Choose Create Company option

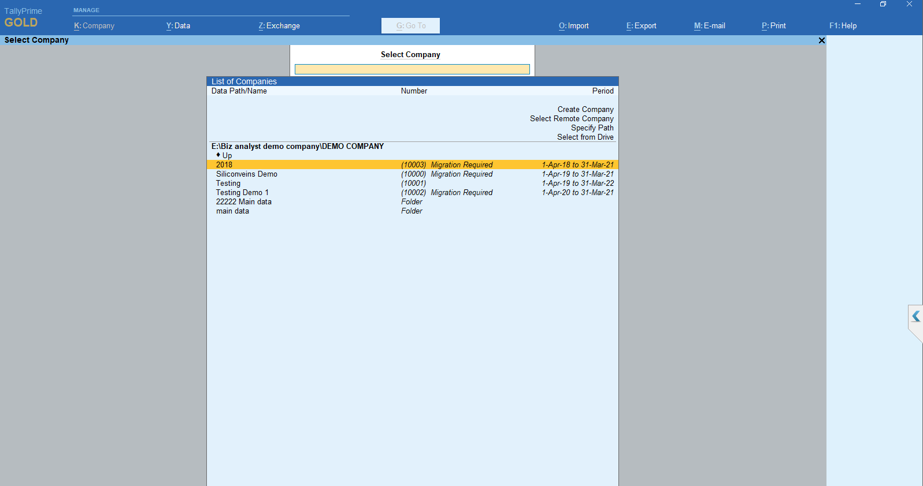pos(585,109)
